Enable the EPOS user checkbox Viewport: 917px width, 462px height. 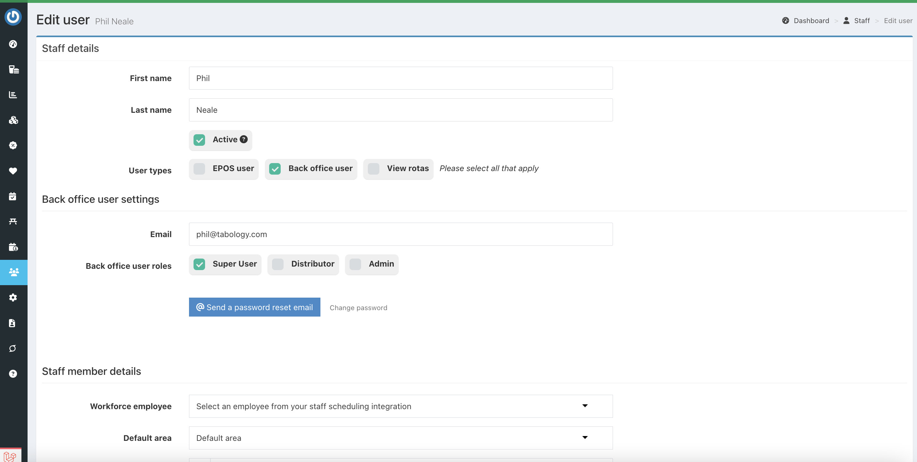(199, 169)
